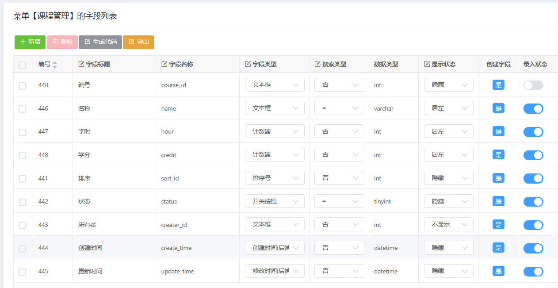Click the sort arrows beside 编号 header
558x288 pixels.
55,65
